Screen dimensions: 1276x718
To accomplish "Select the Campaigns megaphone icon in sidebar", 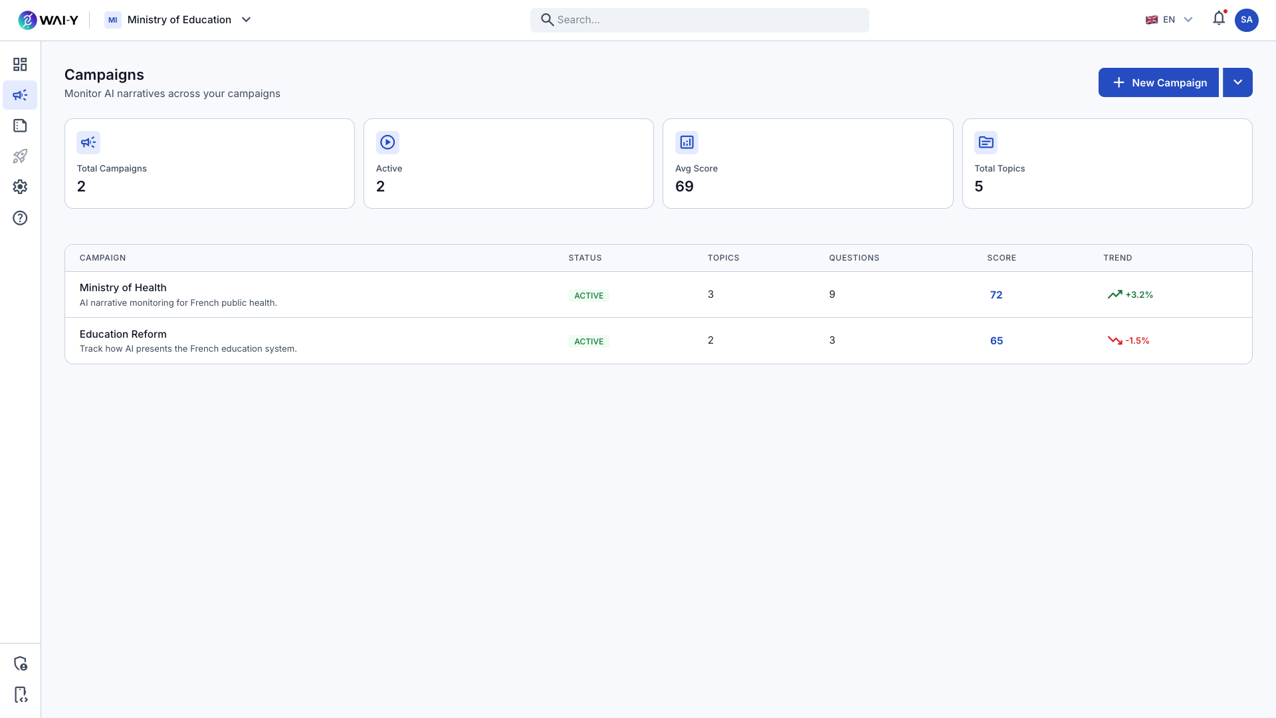I will (x=20, y=94).
